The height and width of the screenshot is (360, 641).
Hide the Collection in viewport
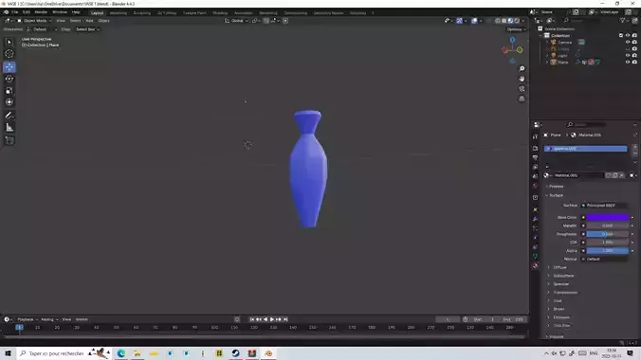coord(628,36)
